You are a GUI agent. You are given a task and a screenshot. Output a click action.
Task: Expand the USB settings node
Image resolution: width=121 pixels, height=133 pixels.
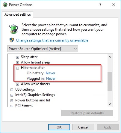[12, 90]
